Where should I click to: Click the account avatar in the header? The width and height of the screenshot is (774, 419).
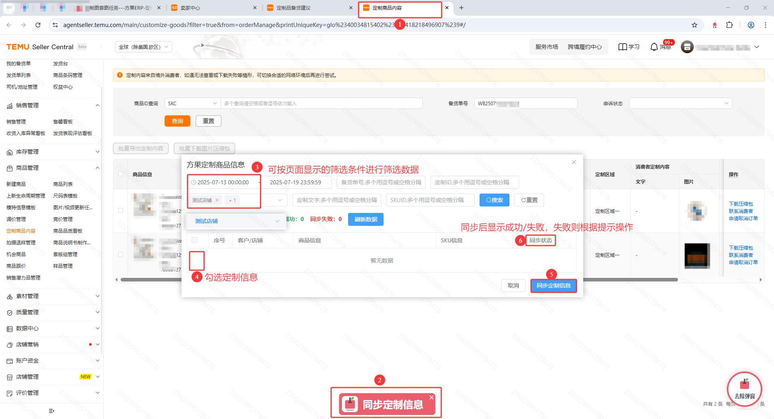click(687, 47)
